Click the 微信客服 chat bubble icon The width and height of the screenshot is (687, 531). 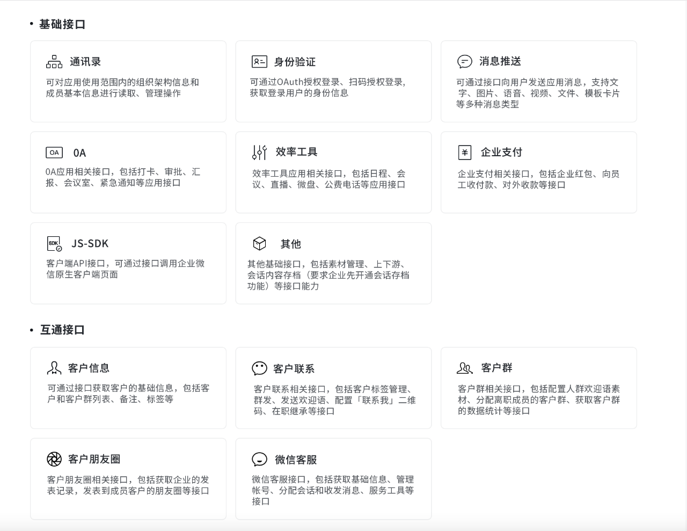(259, 460)
